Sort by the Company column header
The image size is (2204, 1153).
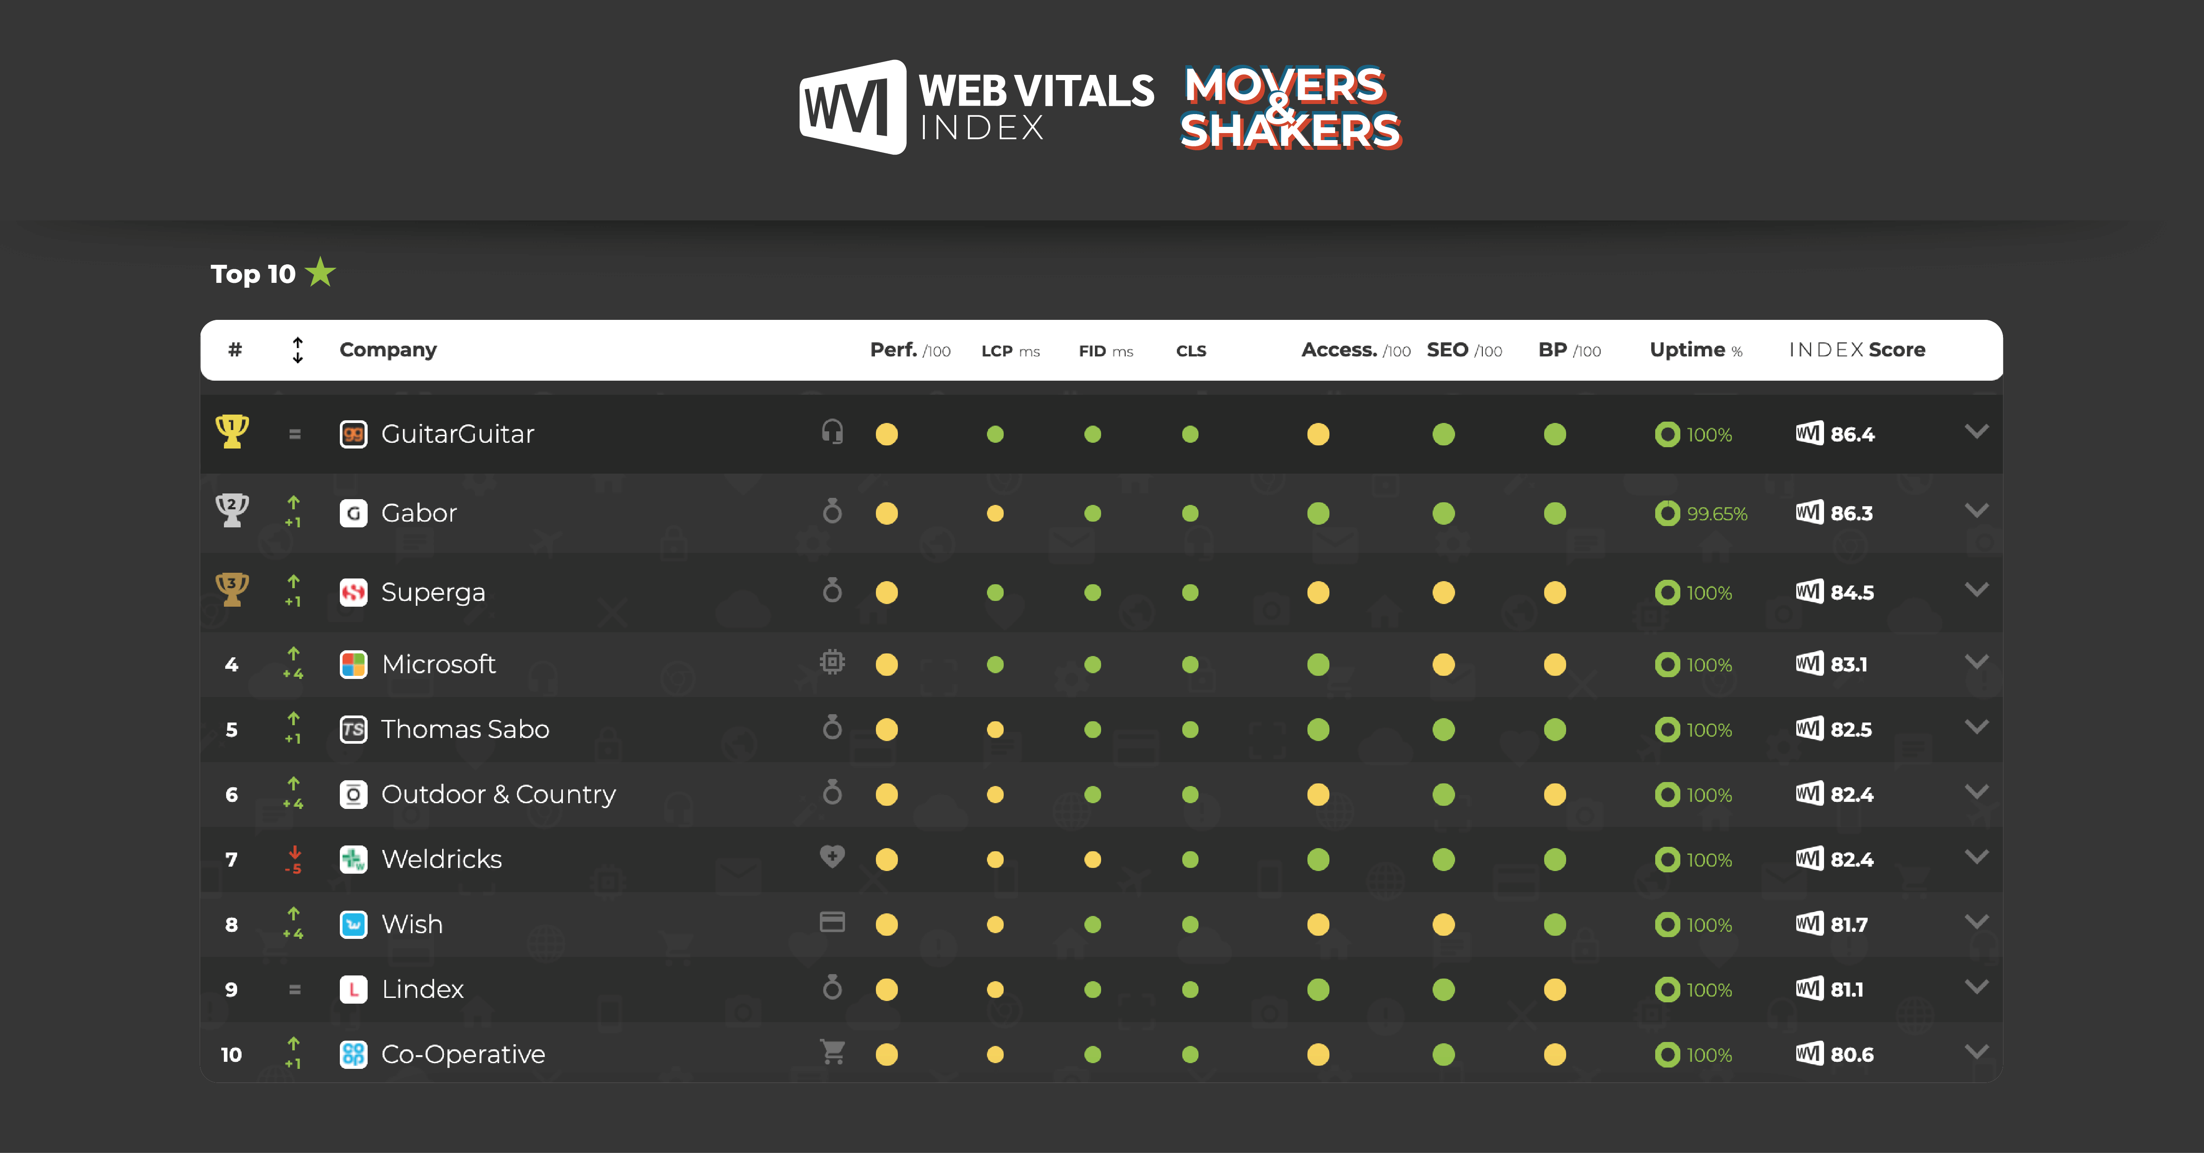coord(388,351)
